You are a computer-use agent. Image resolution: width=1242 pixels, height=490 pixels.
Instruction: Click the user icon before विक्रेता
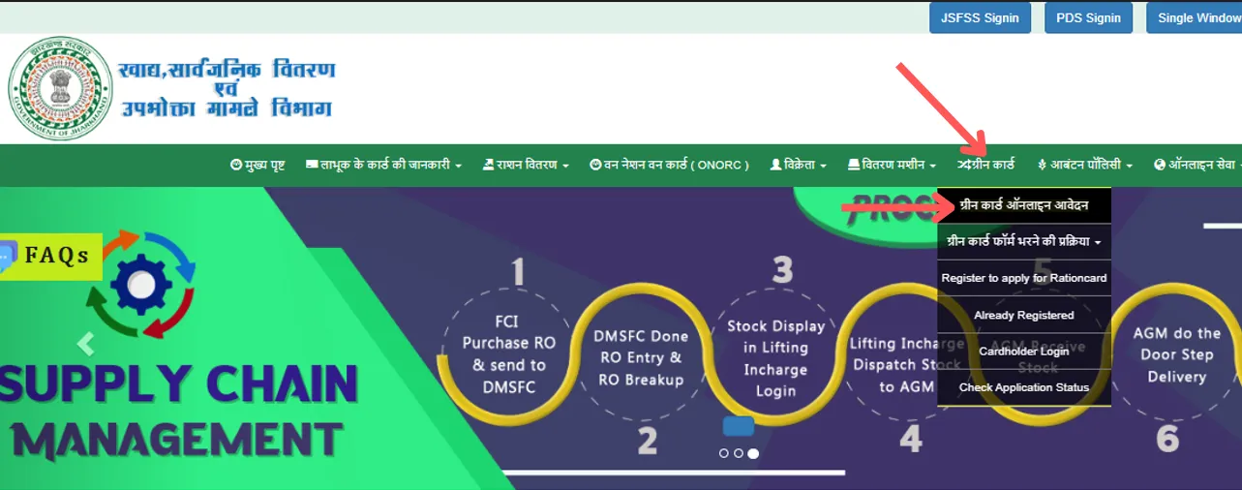775,165
